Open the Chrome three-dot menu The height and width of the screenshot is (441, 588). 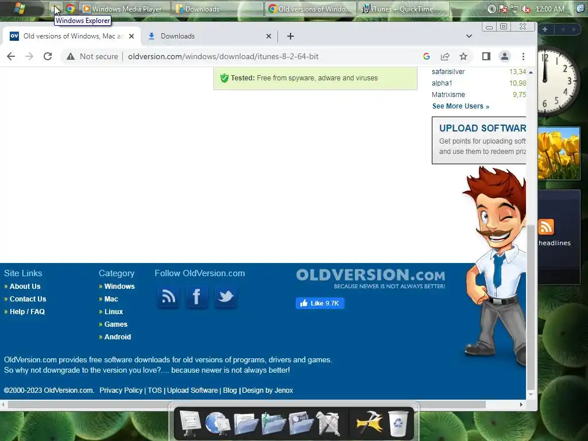[x=523, y=56]
